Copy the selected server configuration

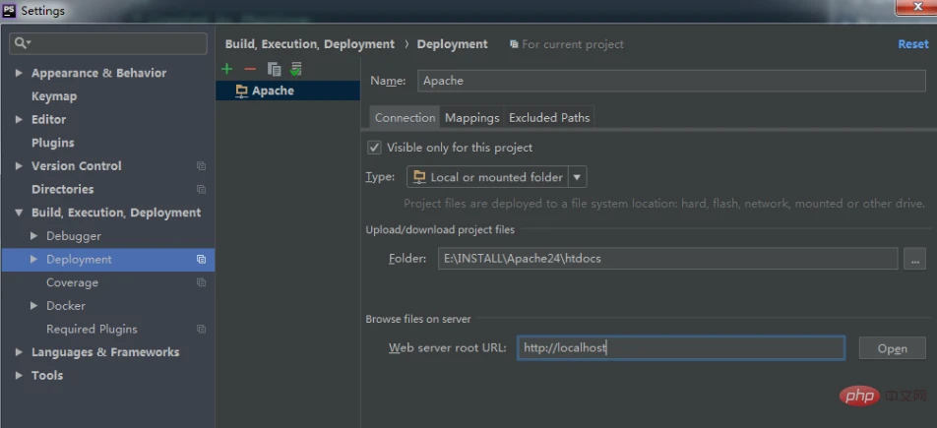274,69
